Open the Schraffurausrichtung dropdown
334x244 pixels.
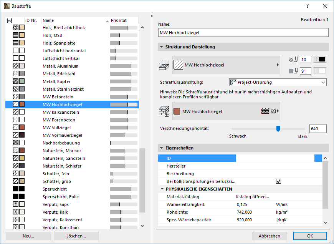point(278,82)
